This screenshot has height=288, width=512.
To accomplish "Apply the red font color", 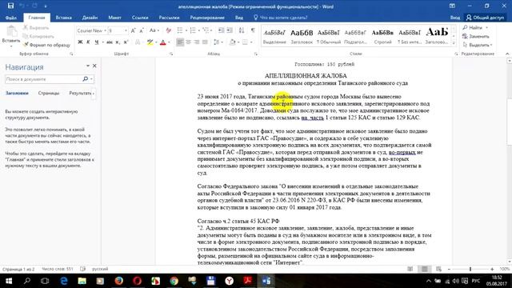I will tap(163, 42).
